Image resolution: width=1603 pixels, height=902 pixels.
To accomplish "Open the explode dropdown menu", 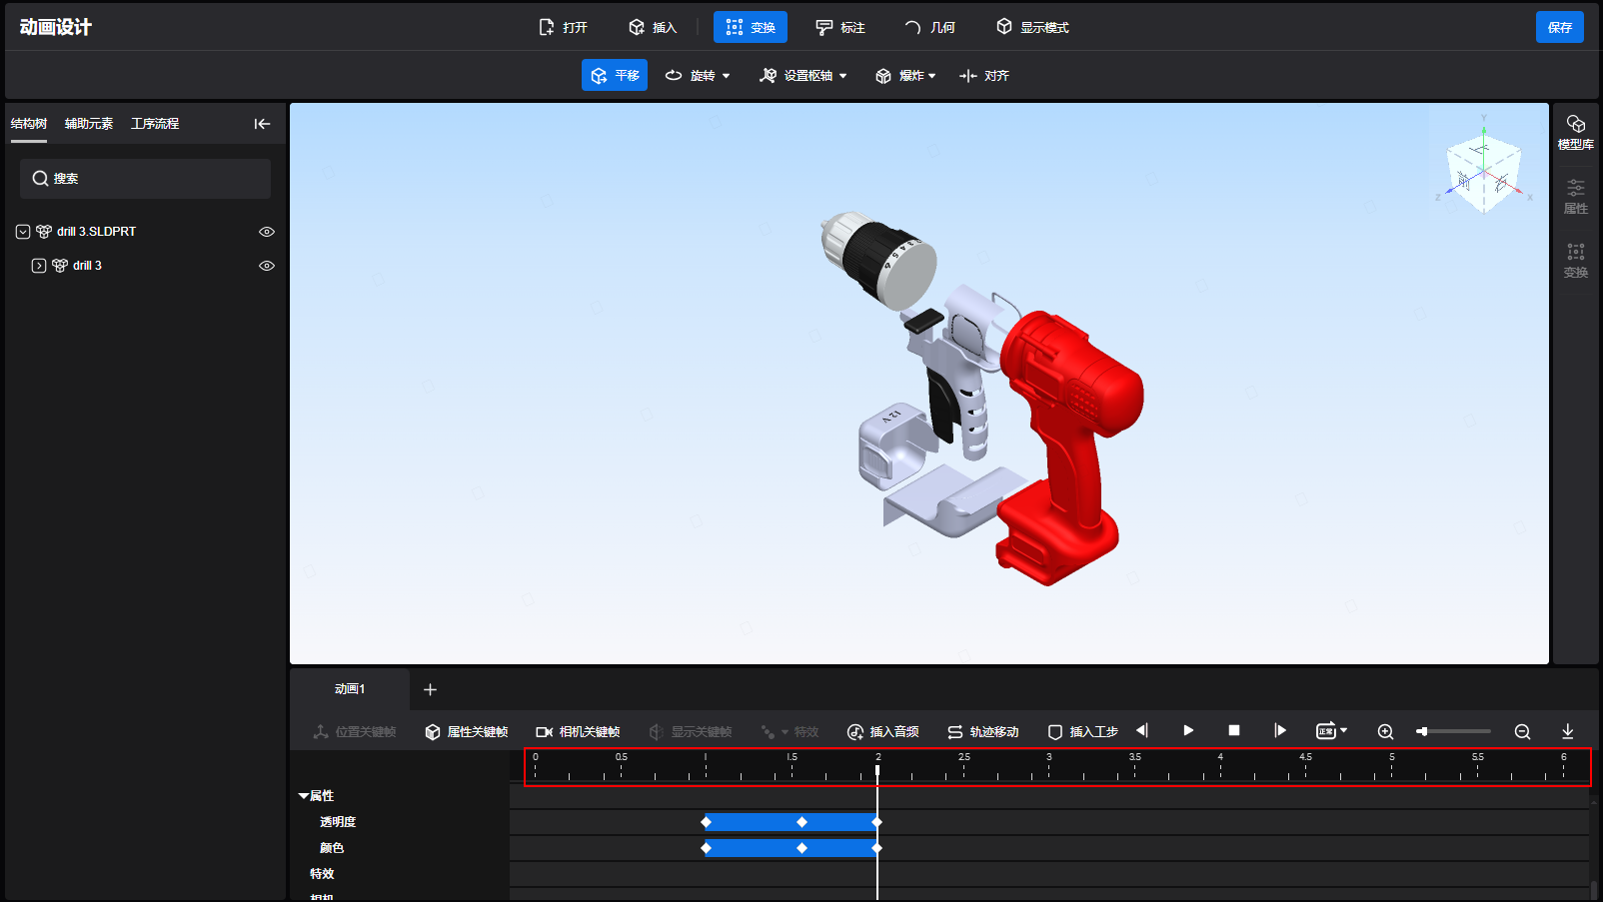I will point(931,76).
